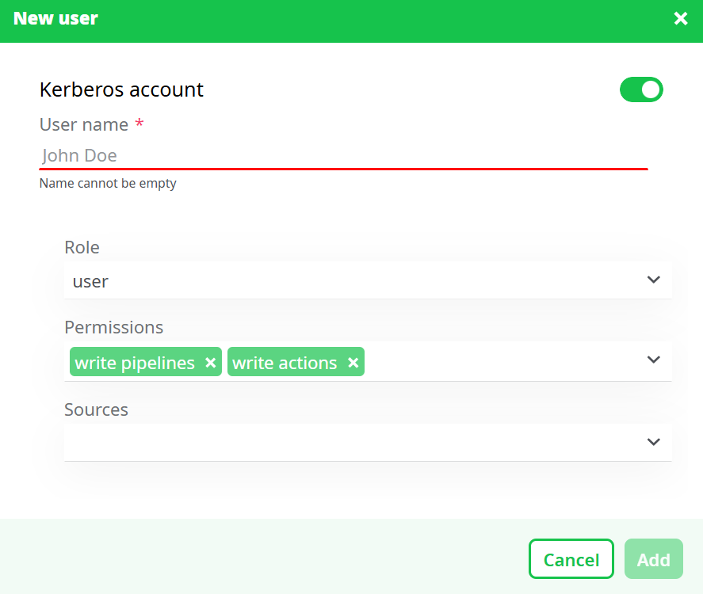Viewport: 703px width, 594px height.
Task: Click the User name input showing 'John Doe'
Action: 341,155
